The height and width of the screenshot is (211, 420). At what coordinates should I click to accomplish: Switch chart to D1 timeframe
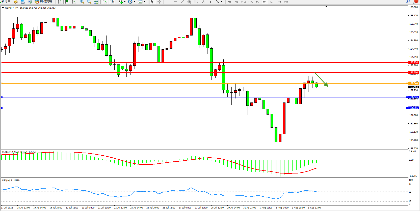(x=272, y=2)
